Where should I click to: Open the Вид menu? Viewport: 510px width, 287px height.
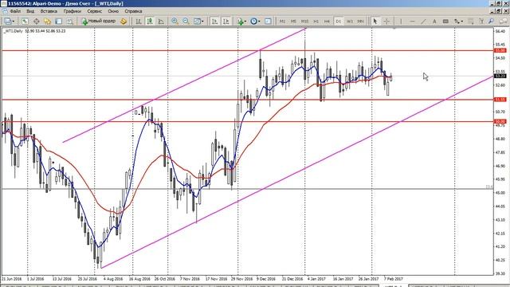coord(30,11)
